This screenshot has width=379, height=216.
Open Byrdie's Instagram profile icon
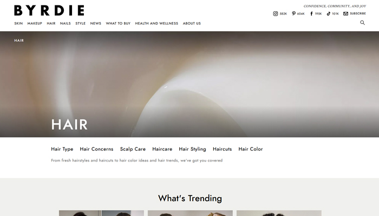click(x=275, y=13)
